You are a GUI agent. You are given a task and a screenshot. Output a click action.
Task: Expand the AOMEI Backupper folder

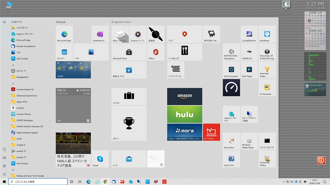pyautogui.click(x=31, y=120)
